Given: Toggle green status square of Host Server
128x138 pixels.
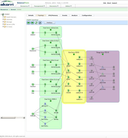Looking at the screenshot, I should 74,54.
